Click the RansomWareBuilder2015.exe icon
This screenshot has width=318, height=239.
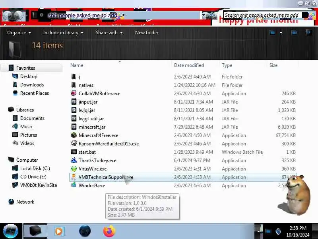point(74,143)
